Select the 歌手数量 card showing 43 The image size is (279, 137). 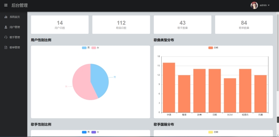[183, 24]
